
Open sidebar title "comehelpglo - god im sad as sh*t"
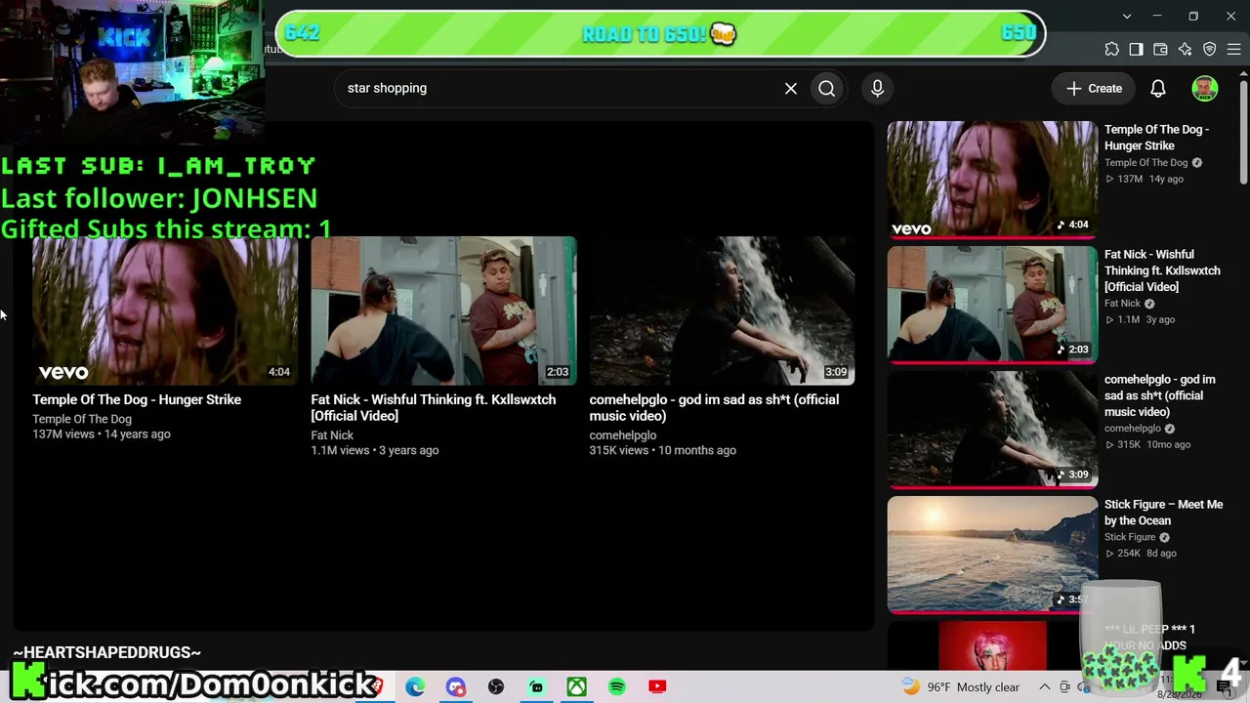pos(1160,395)
